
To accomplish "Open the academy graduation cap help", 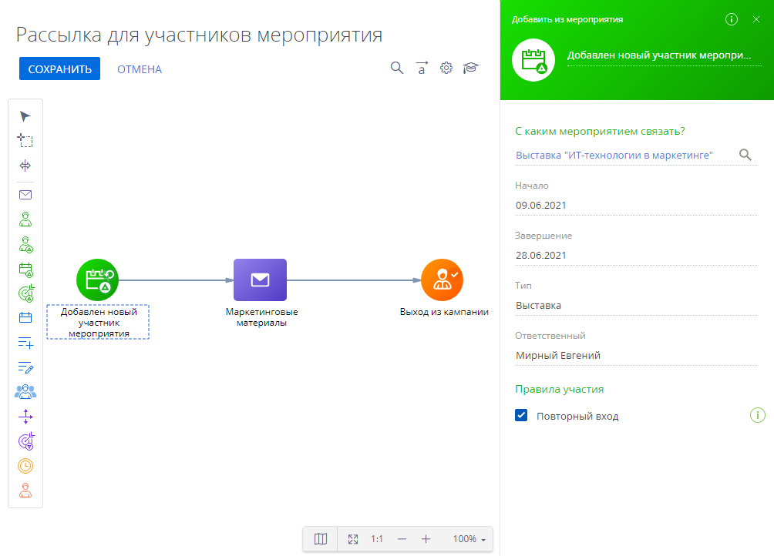I will coord(471,68).
